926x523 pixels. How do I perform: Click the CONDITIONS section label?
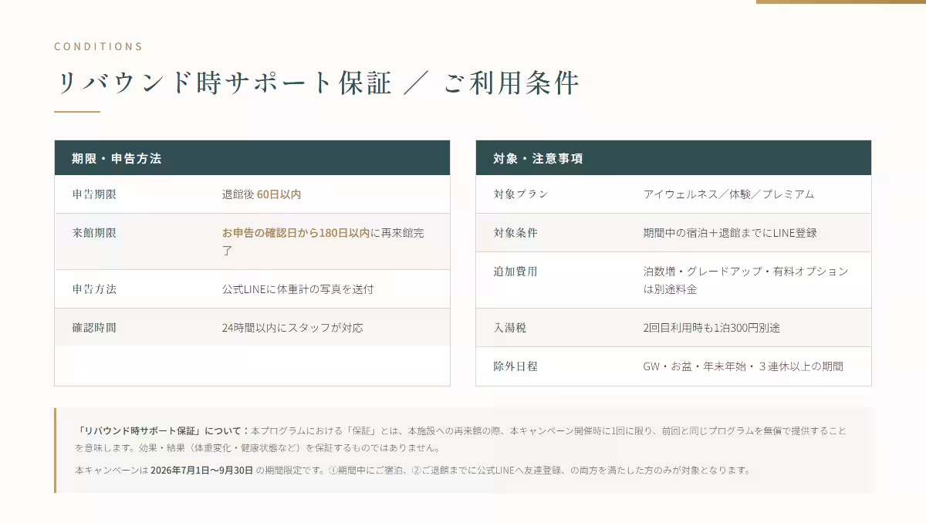98,46
